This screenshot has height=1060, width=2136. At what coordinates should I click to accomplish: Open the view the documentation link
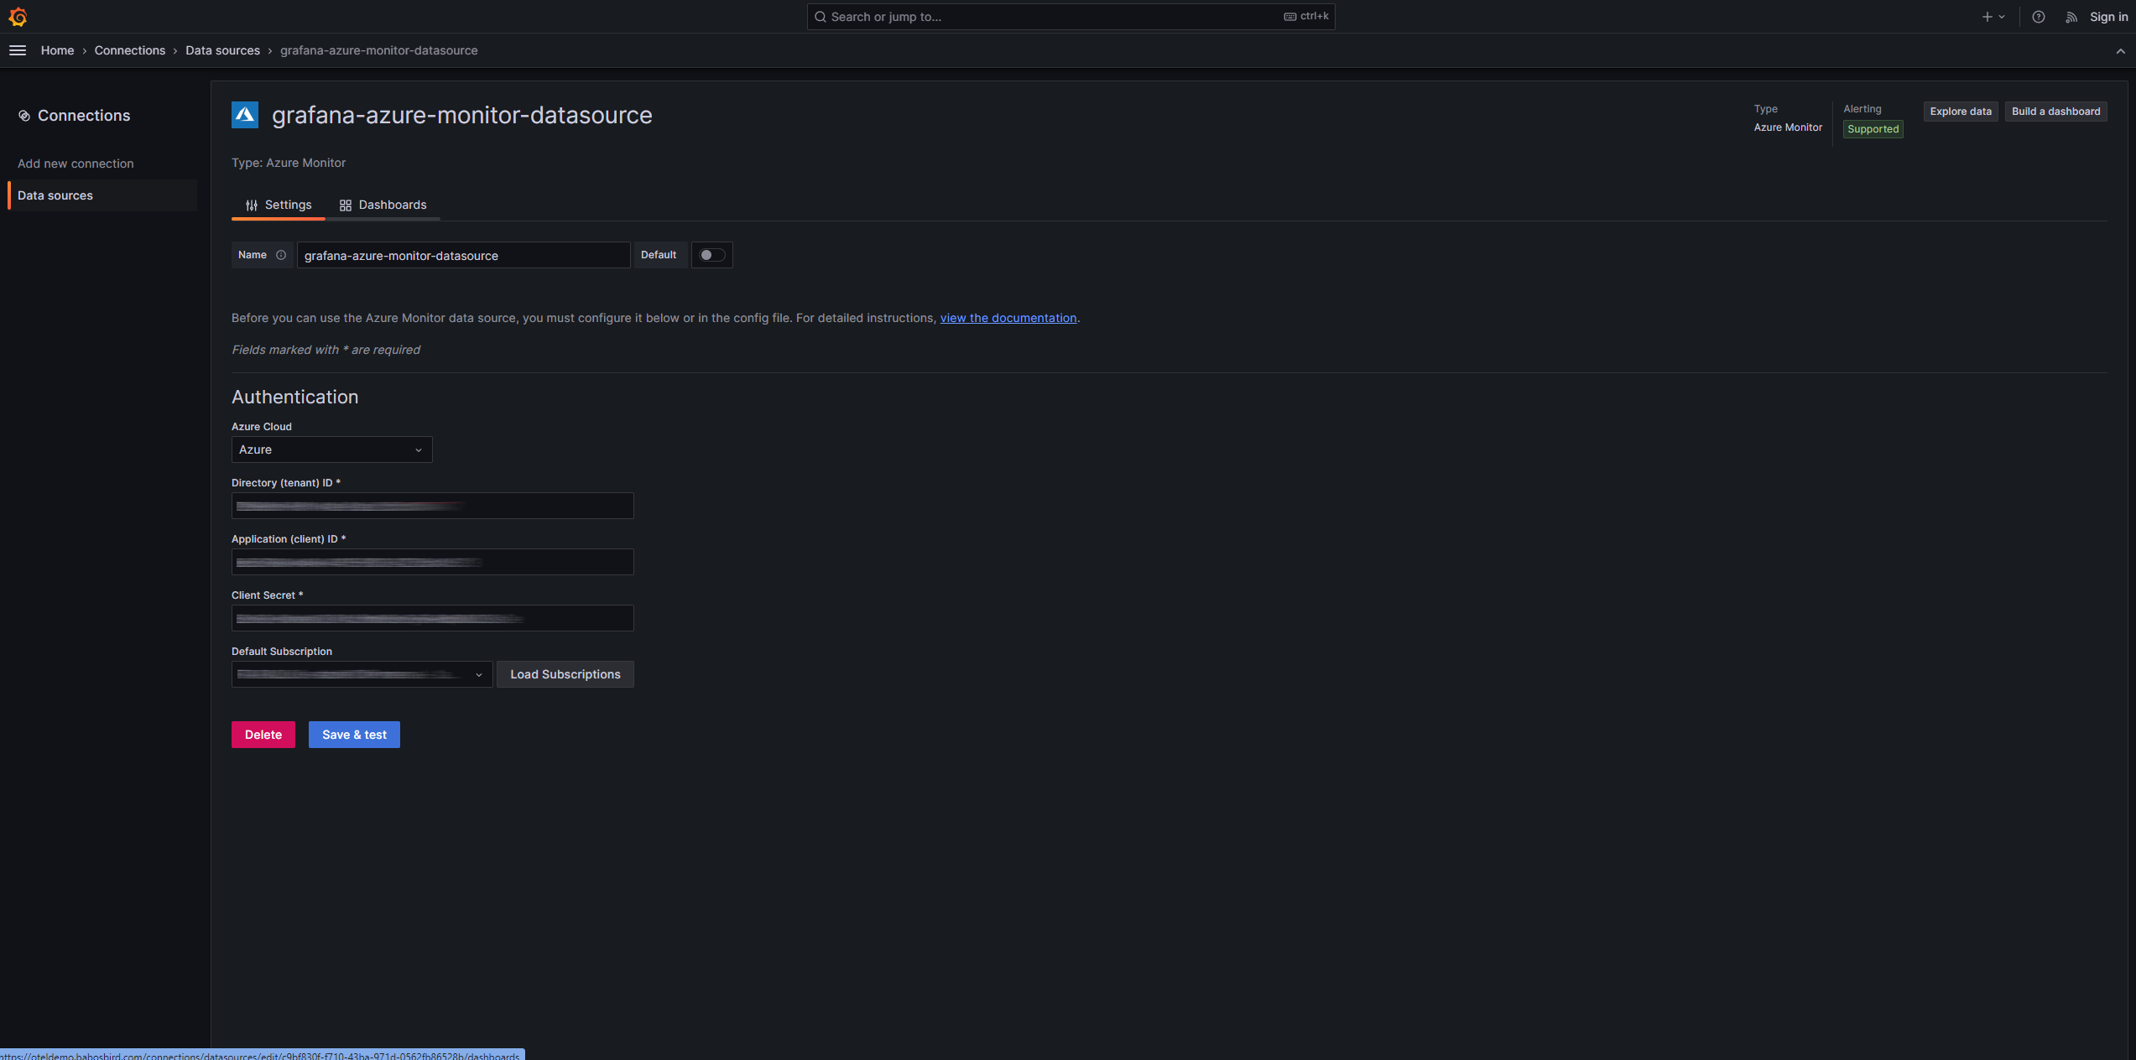1008,318
